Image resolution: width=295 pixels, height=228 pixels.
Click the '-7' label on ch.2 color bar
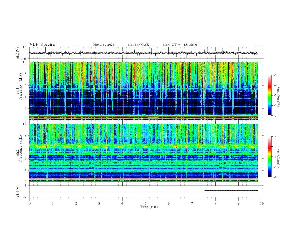tap(275, 177)
